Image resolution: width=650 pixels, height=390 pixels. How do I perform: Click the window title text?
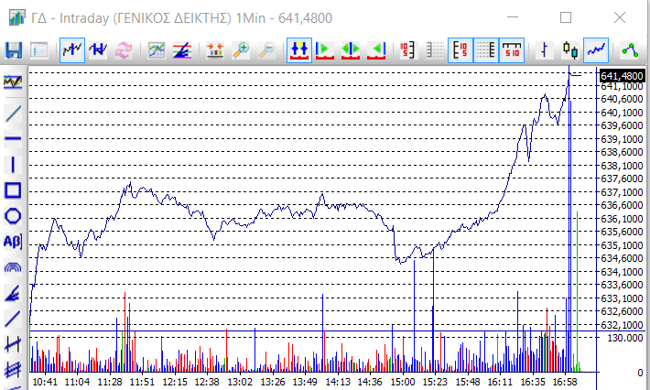tap(181, 17)
